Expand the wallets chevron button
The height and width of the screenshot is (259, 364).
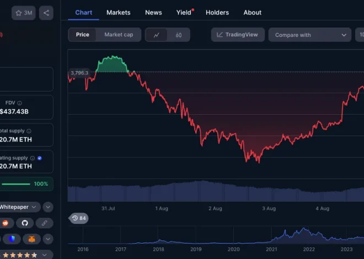48,239
